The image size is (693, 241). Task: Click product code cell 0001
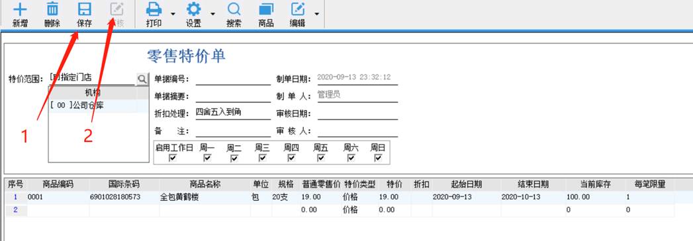pyautogui.click(x=58, y=197)
